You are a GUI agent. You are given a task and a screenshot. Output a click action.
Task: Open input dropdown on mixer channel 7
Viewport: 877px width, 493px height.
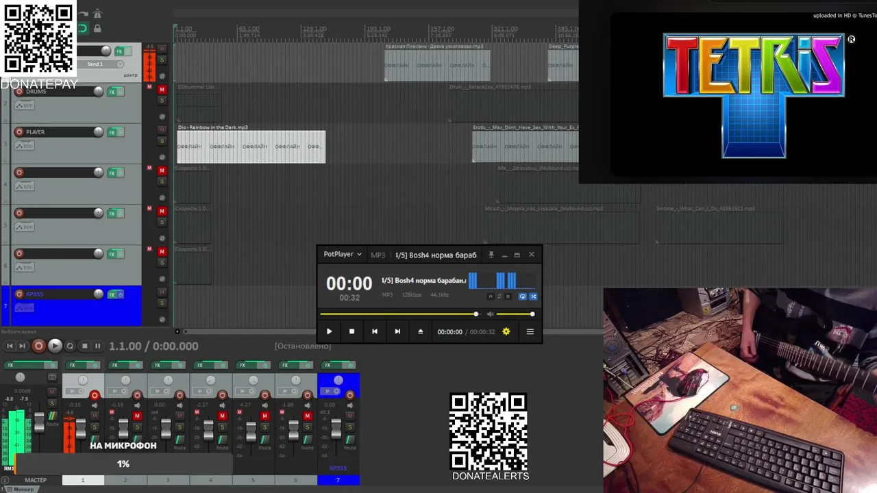pos(329,391)
